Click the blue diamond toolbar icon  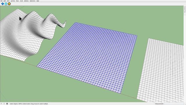point(3,4)
